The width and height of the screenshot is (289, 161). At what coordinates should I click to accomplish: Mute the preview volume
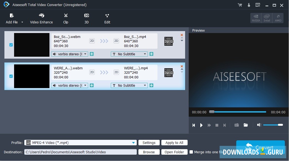pyautogui.click(x=259, y=125)
